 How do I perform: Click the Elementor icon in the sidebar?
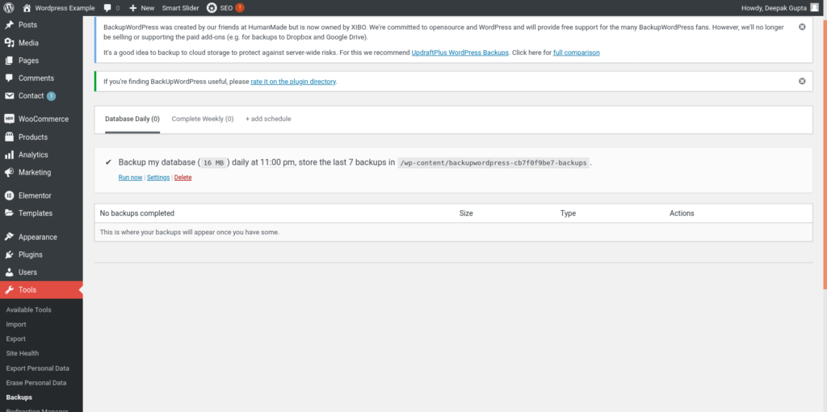click(x=9, y=195)
